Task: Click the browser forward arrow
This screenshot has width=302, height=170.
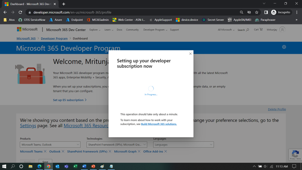Action: [13, 12]
